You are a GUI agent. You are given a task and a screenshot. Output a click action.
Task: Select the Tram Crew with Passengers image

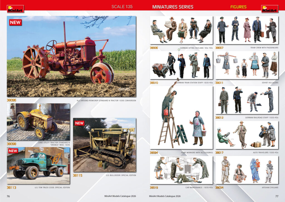coord(247,30)
